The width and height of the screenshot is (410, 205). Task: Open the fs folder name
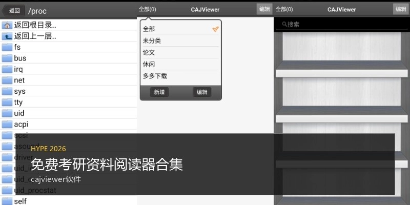[x=17, y=47]
